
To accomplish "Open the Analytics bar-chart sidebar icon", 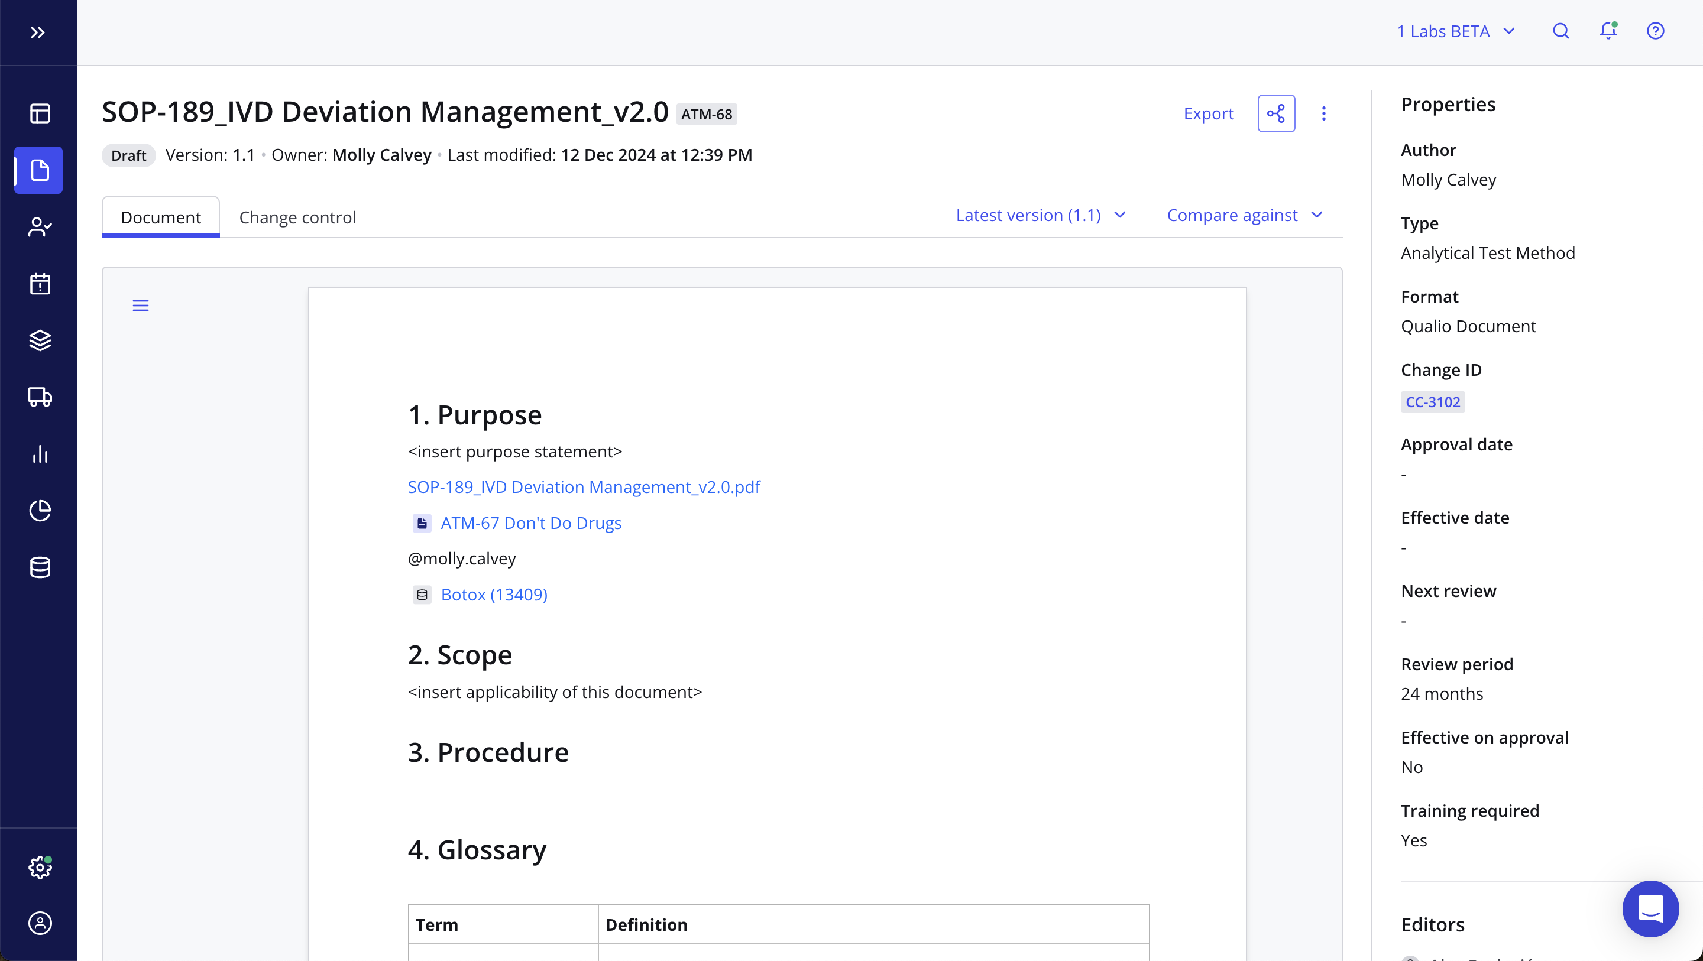I will pos(39,454).
